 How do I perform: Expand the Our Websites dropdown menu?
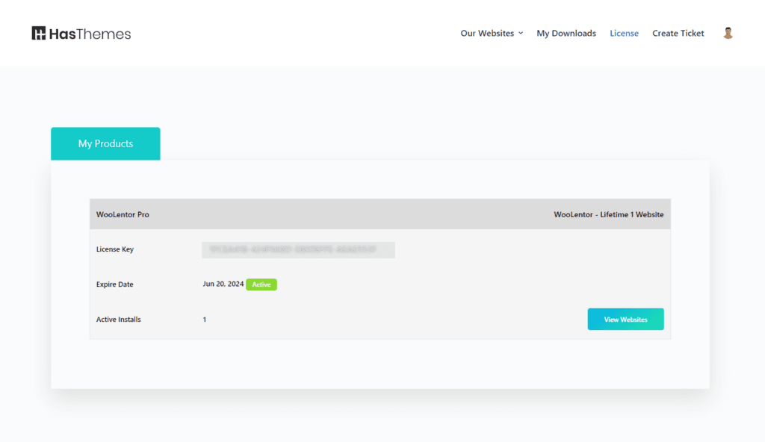click(487, 33)
